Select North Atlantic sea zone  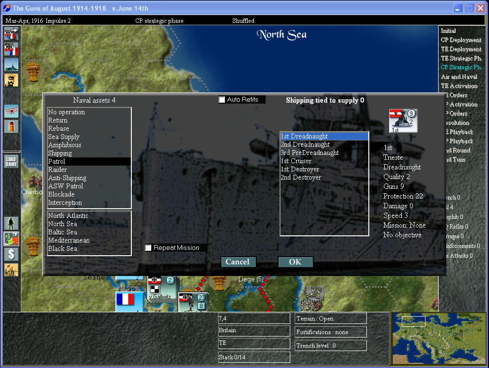click(x=89, y=215)
